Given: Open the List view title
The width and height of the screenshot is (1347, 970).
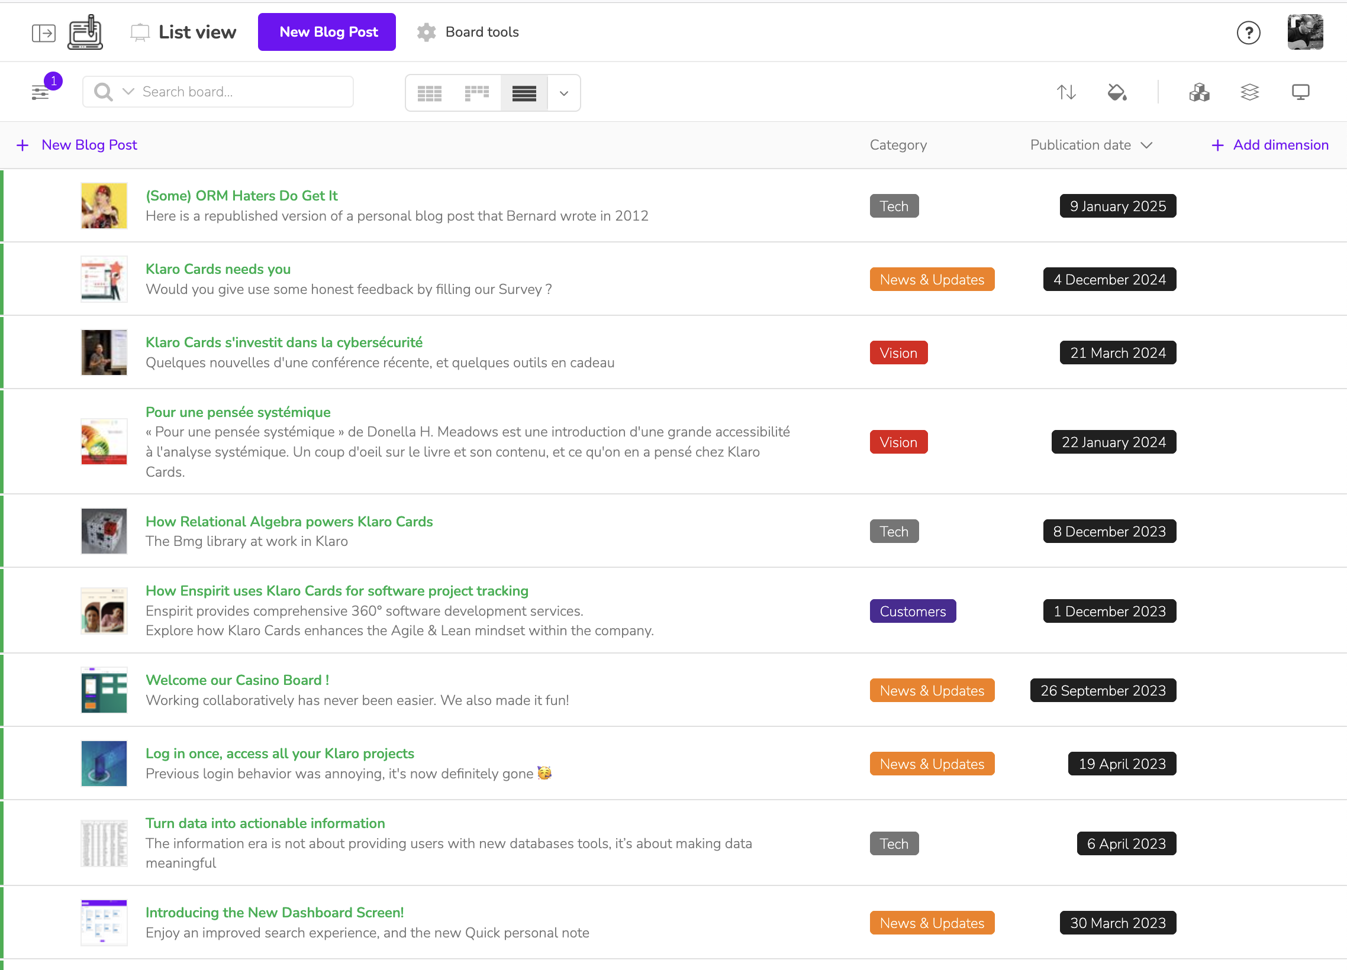Looking at the screenshot, I should (x=197, y=32).
